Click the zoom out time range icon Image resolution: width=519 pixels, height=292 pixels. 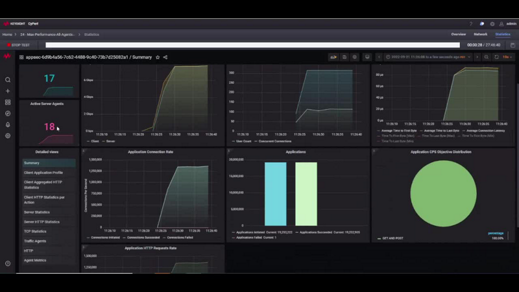tap(486, 57)
